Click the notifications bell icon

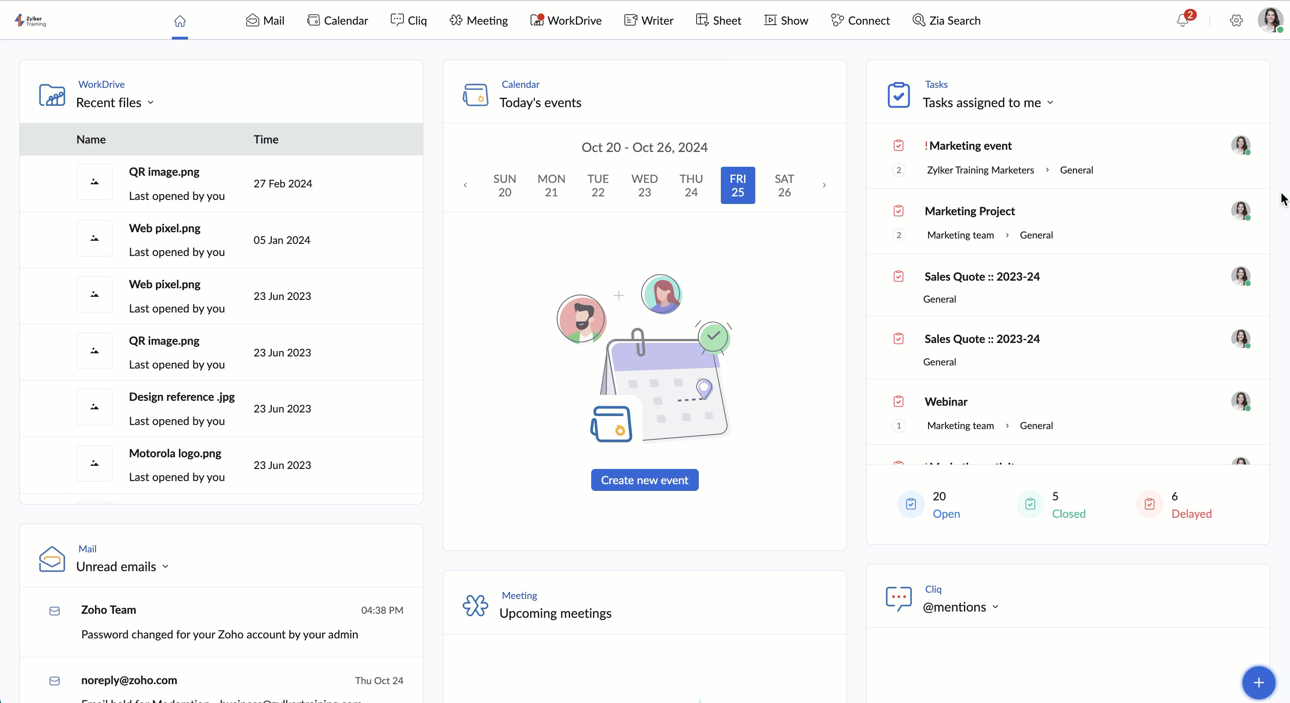[x=1183, y=21]
